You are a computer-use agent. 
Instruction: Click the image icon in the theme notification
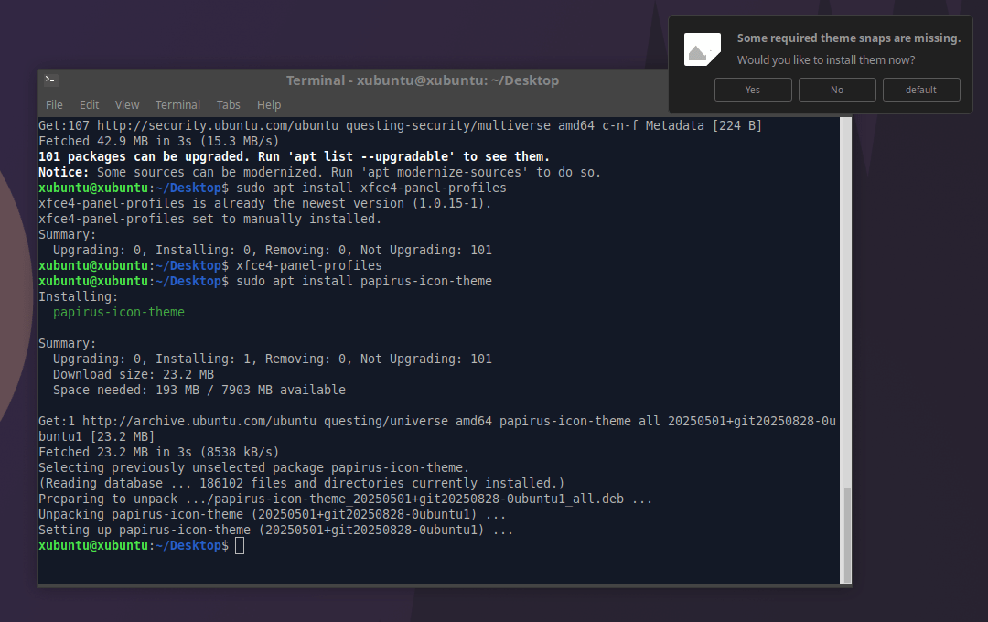pyautogui.click(x=702, y=50)
